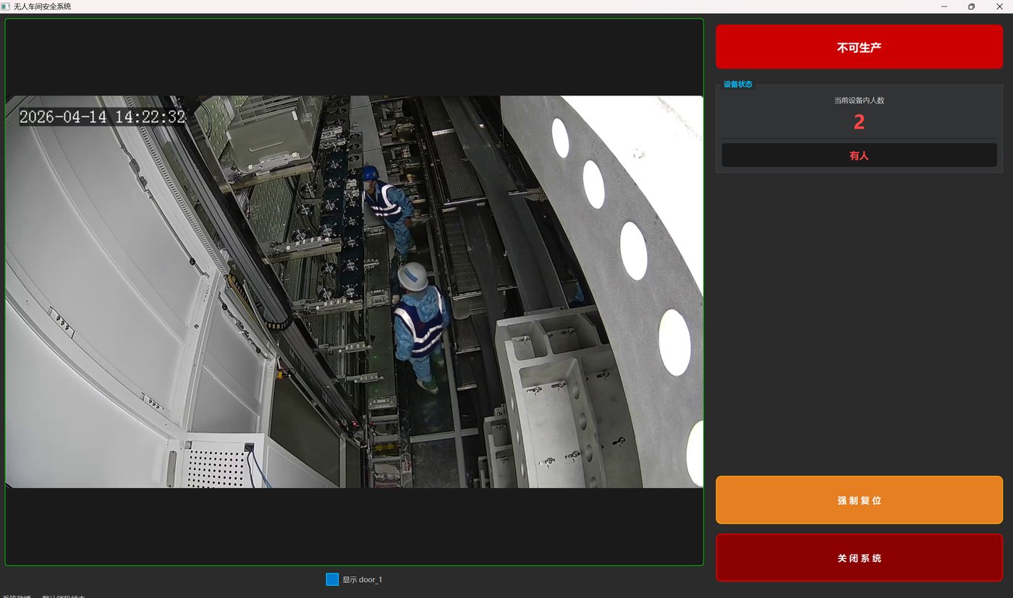Restore down the application window

click(x=971, y=7)
